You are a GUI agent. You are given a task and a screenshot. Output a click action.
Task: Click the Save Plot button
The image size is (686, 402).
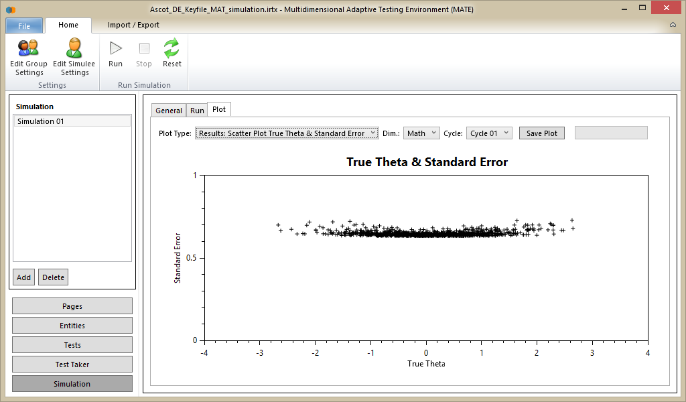click(x=541, y=133)
